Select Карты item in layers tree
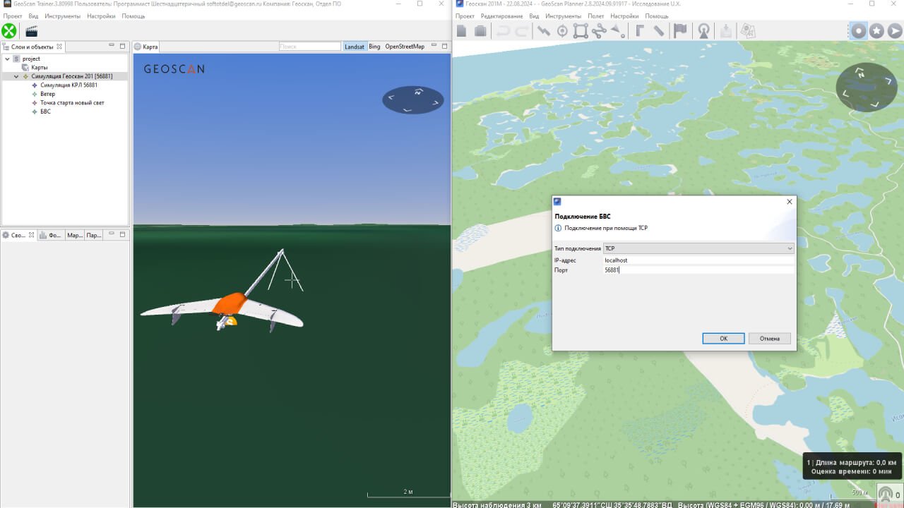 [x=40, y=67]
